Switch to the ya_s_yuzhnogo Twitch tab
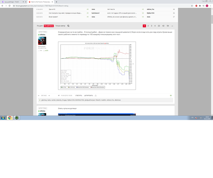This screenshot has height=178, width=213. point(12,2)
